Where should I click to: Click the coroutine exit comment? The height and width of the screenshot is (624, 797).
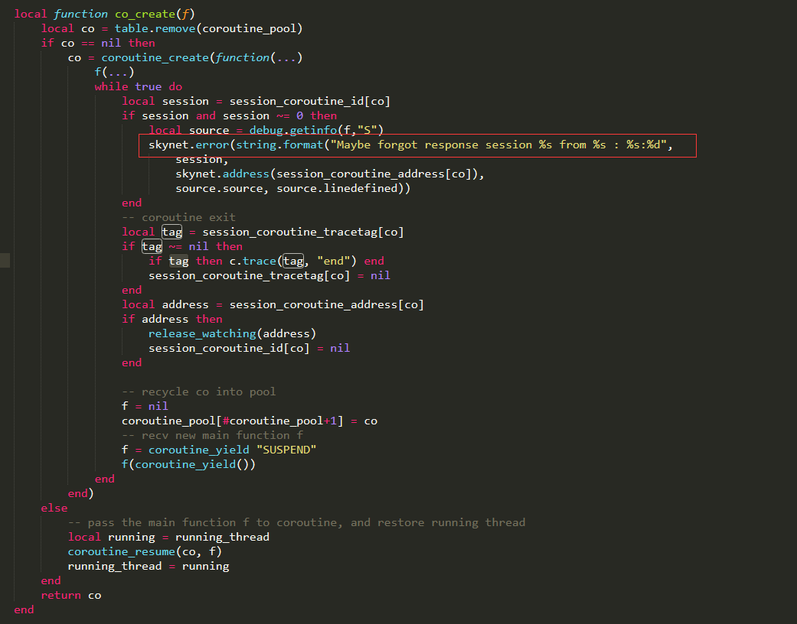[178, 216]
